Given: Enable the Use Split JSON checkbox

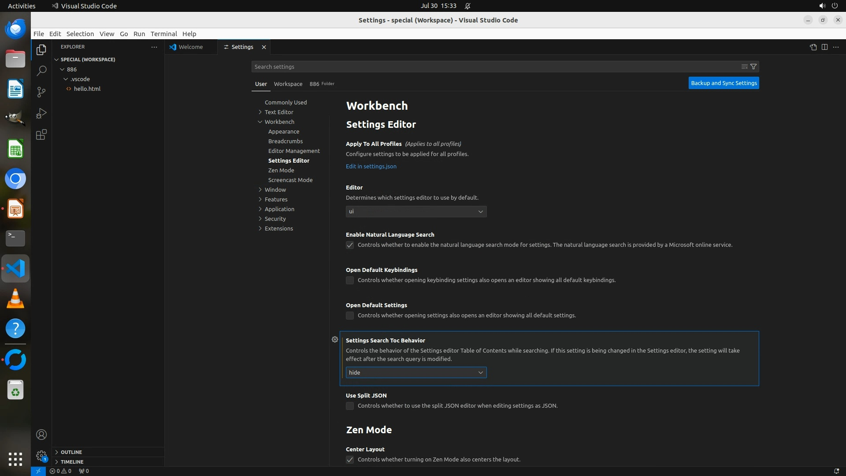Looking at the screenshot, I should 350,406.
